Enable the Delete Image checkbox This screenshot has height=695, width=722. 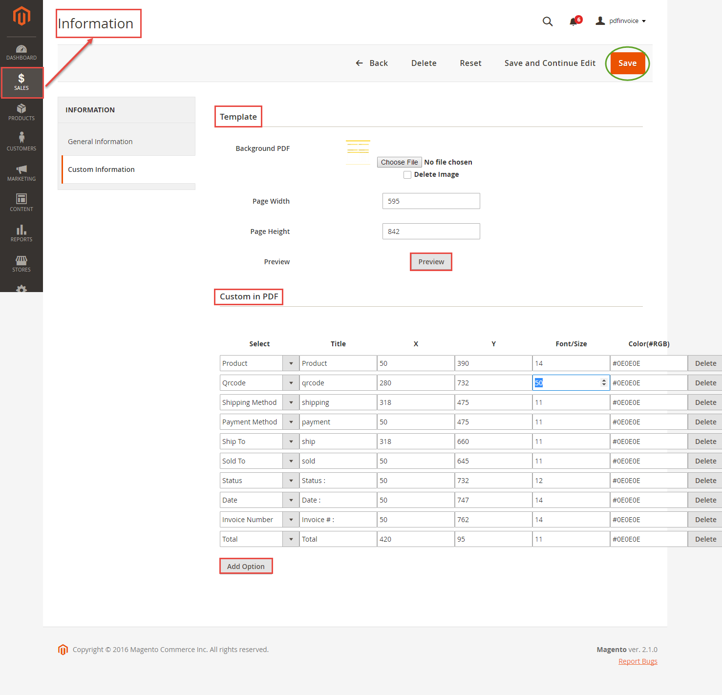click(x=407, y=174)
